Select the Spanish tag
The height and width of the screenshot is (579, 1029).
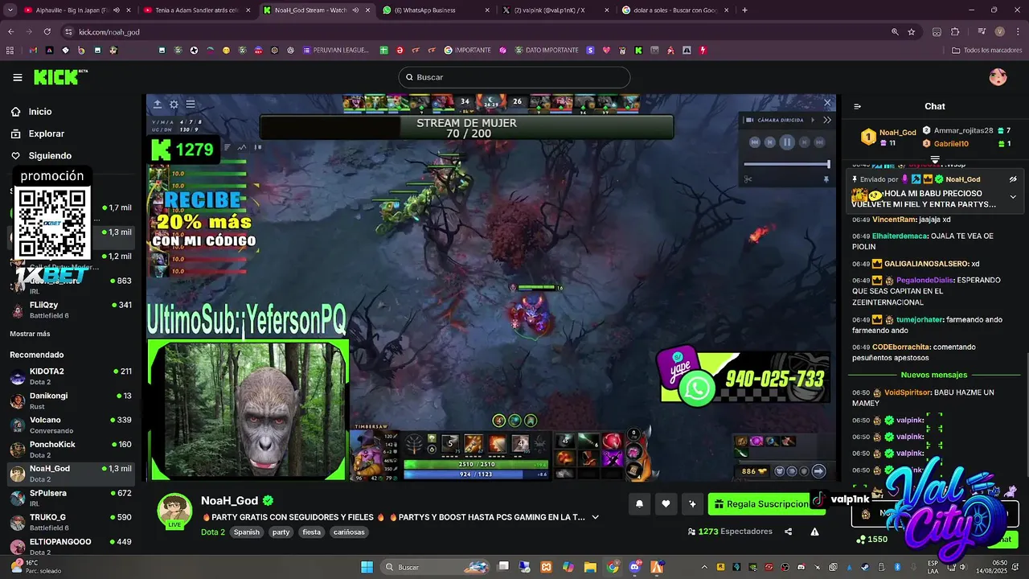(247, 532)
